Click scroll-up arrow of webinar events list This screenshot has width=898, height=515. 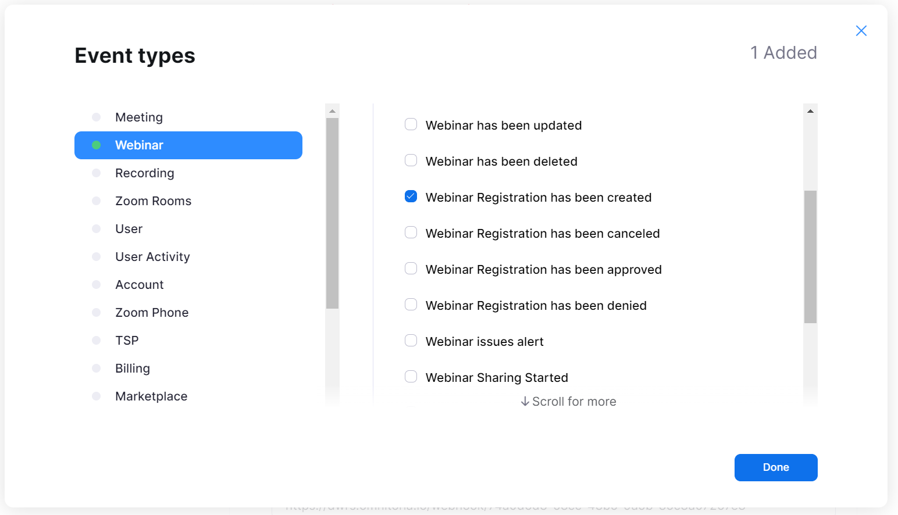[810, 111]
